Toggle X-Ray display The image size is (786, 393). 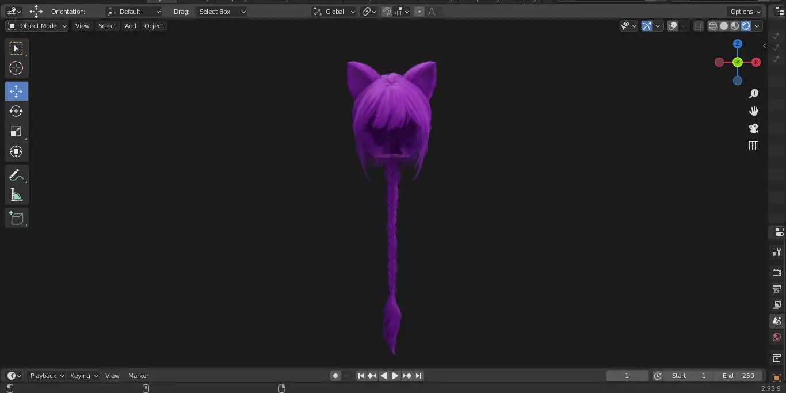(x=698, y=26)
